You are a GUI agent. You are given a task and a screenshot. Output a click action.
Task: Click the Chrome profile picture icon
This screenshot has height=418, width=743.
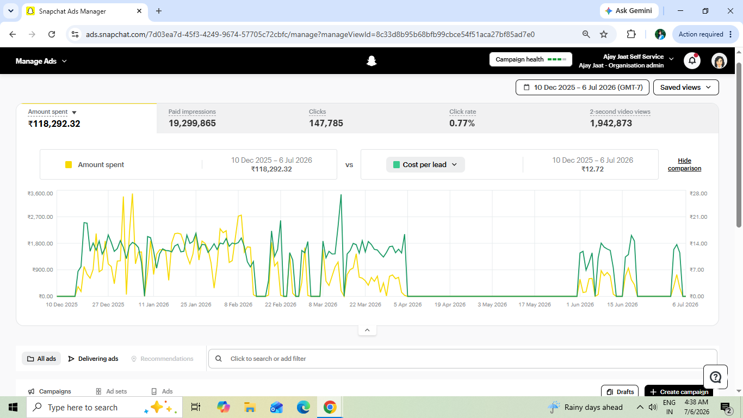click(x=660, y=34)
